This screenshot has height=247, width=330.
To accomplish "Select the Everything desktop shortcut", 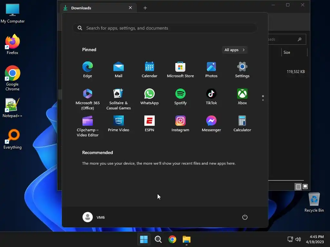I will coord(13,139).
